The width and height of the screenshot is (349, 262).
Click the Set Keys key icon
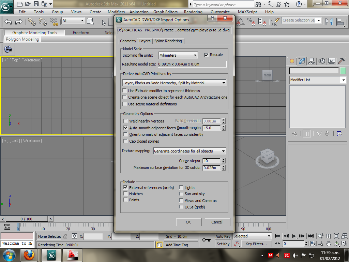[206, 240]
